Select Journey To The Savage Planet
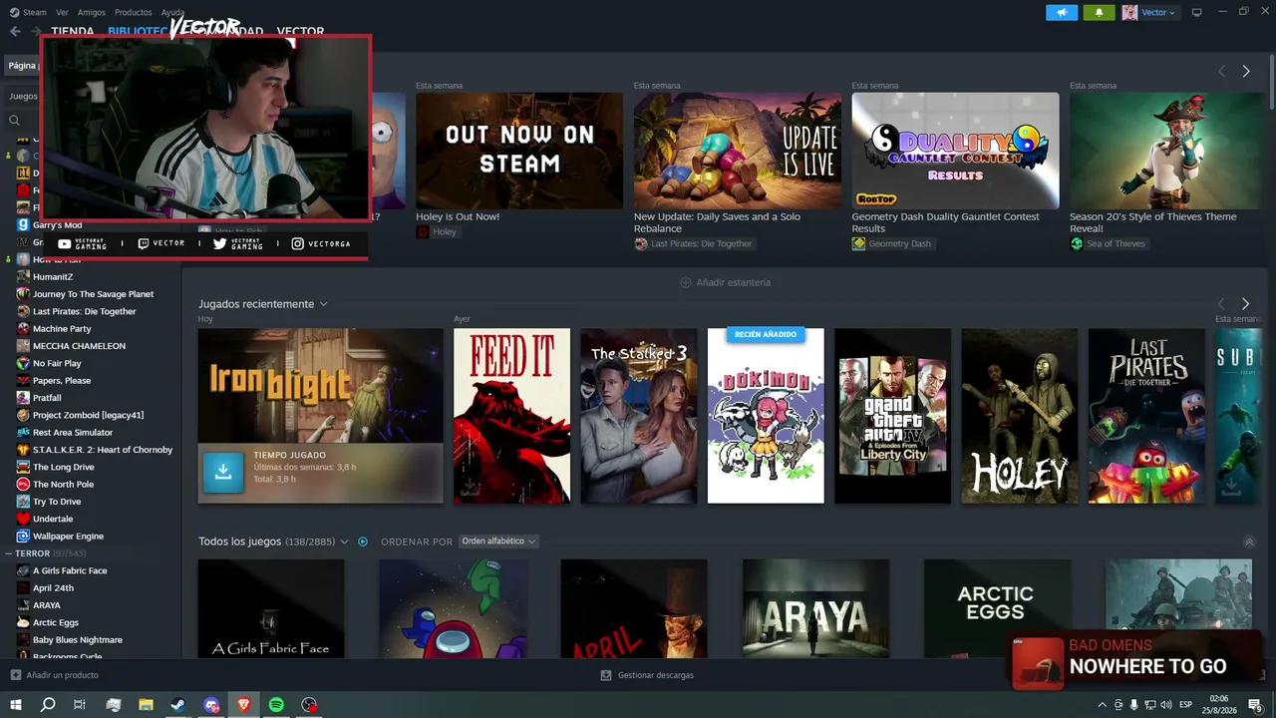The height and width of the screenshot is (718, 1276). point(93,294)
